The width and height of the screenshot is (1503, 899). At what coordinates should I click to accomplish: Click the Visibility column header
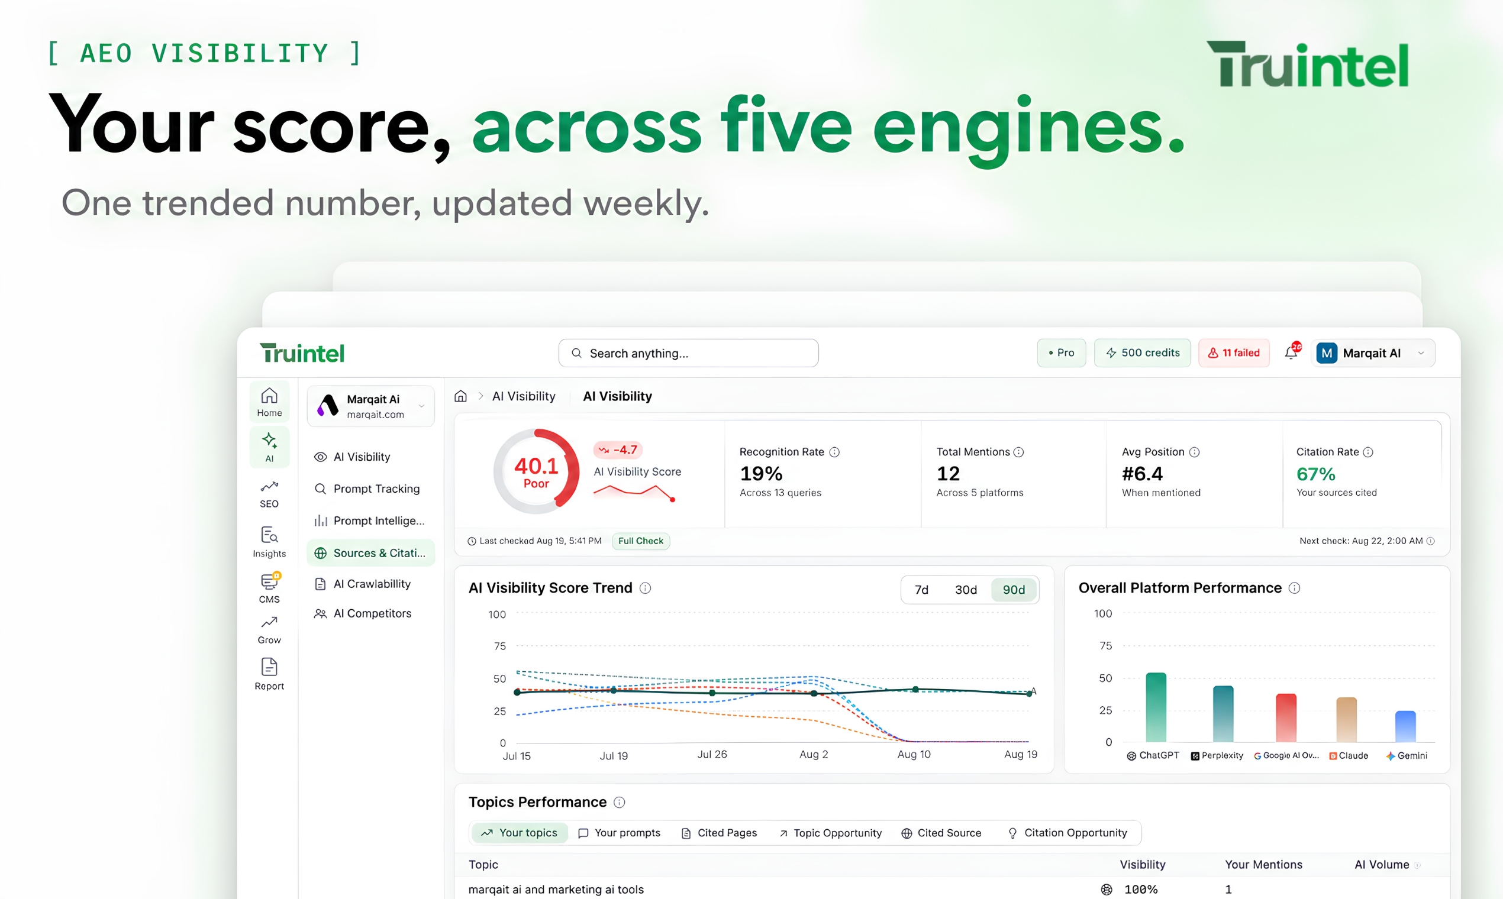click(x=1143, y=865)
